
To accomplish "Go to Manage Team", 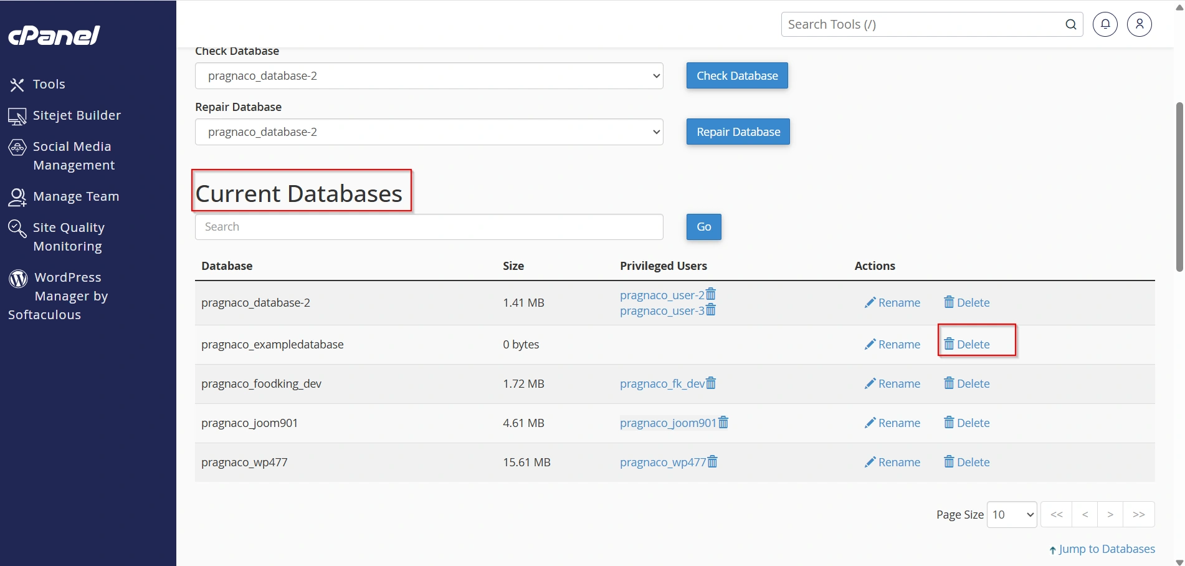I will (x=76, y=196).
